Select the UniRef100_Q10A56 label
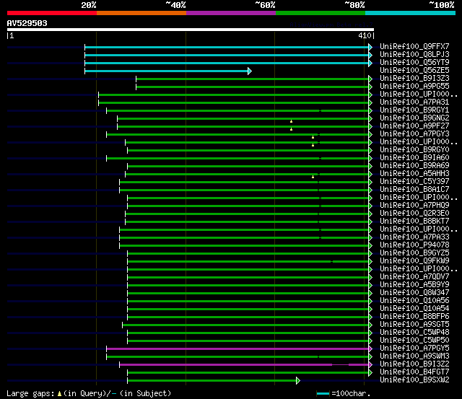This screenshot has width=462, height=399. pos(414,301)
